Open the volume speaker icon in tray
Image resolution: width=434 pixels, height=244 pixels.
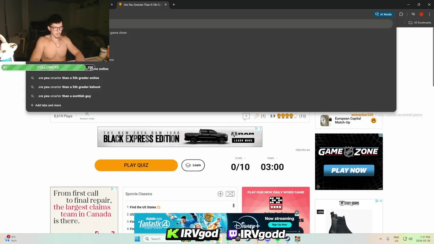tap(411, 239)
